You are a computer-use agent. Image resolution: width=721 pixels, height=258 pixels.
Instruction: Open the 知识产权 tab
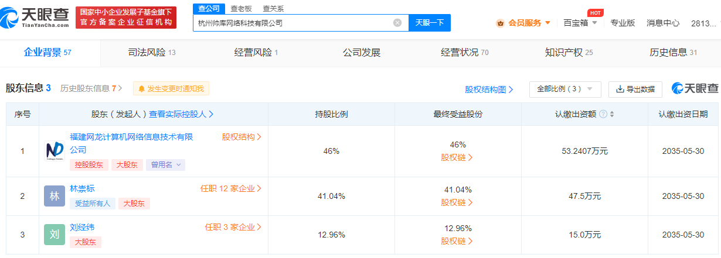pyautogui.click(x=569, y=53)
